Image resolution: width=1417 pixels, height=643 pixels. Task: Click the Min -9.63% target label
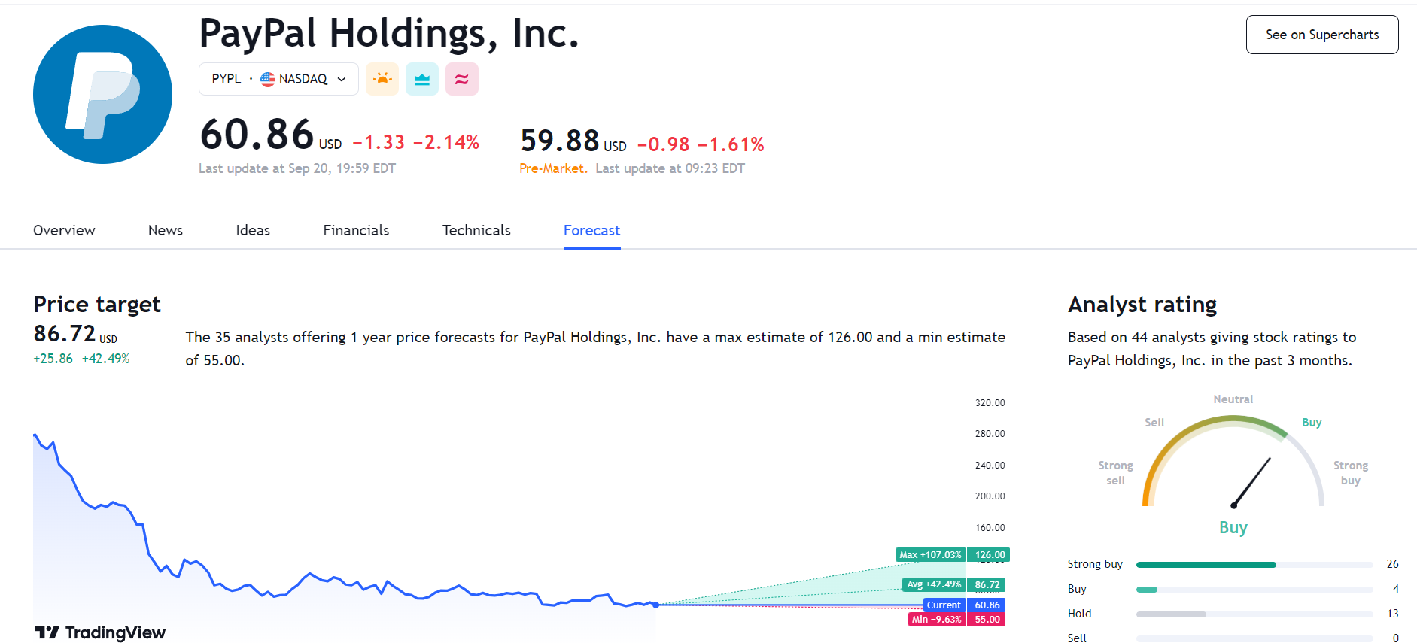tap(936, 620)
